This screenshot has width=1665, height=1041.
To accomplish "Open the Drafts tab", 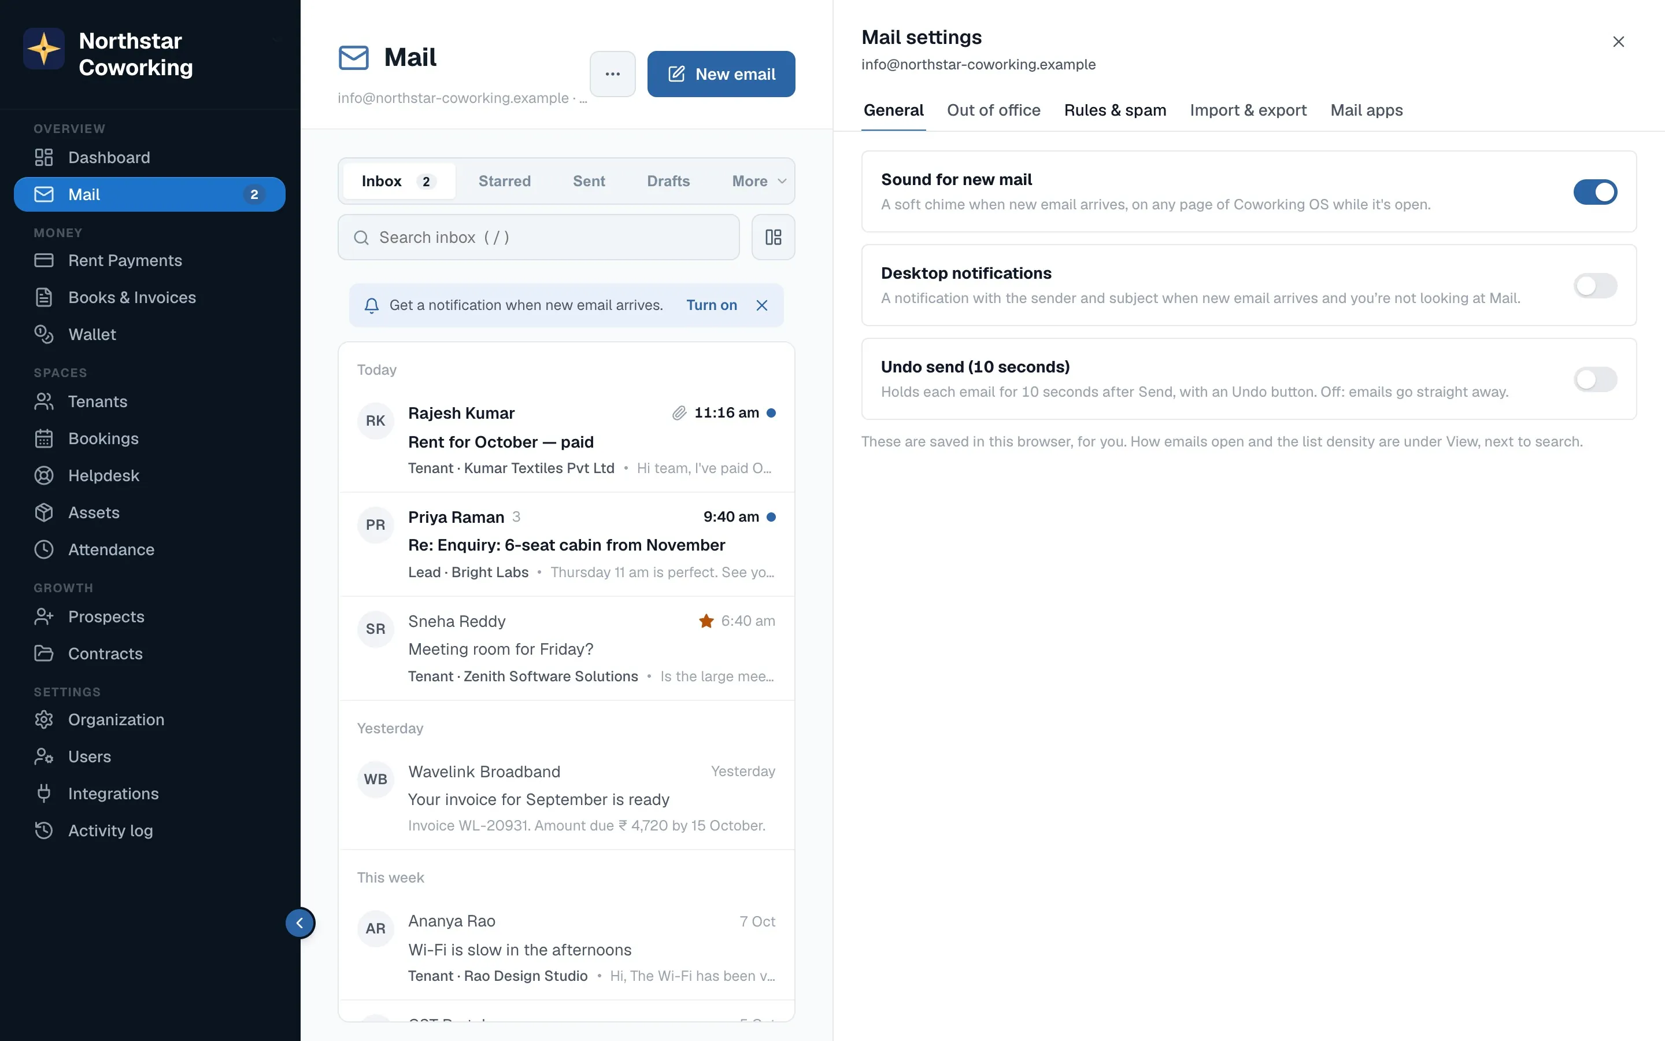I will tap(668, 181).
